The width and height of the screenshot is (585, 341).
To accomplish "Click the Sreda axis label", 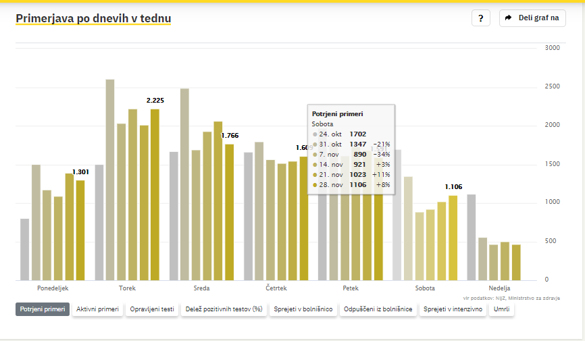I will point(201,288).
